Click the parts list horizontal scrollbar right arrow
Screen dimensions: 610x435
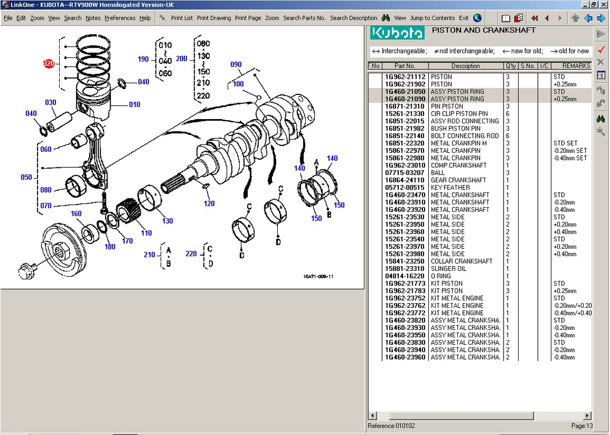point(587,416)
